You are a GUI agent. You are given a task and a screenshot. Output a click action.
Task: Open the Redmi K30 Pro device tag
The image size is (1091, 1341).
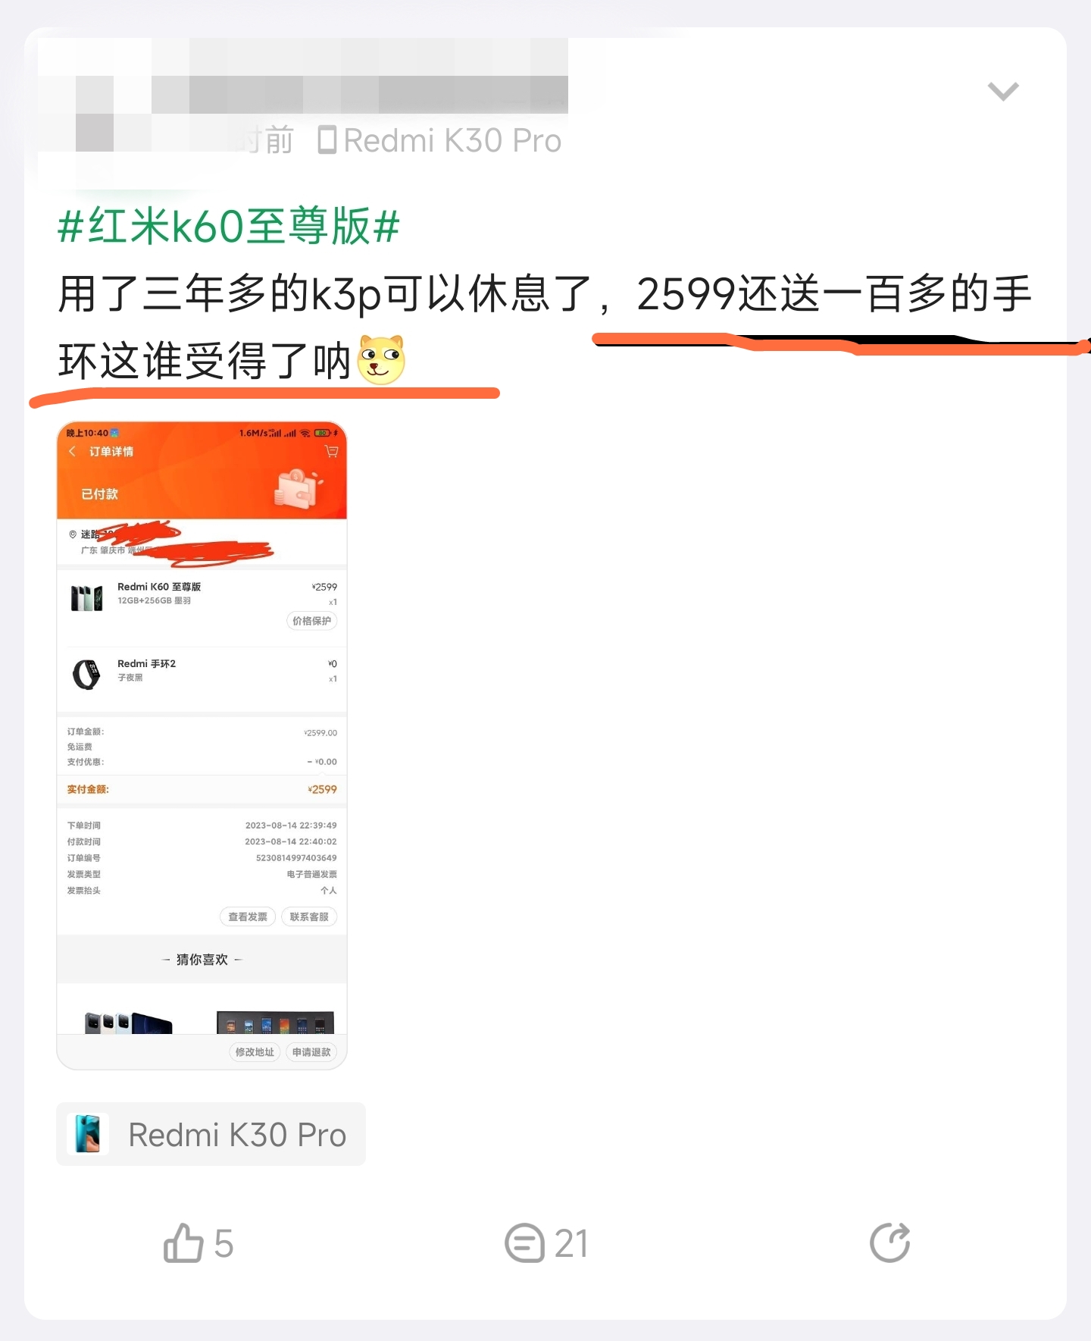click(x=211, y=1134)
